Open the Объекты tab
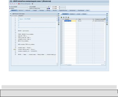The width and height of the screenshot is (118, 97). coord(55,10)
